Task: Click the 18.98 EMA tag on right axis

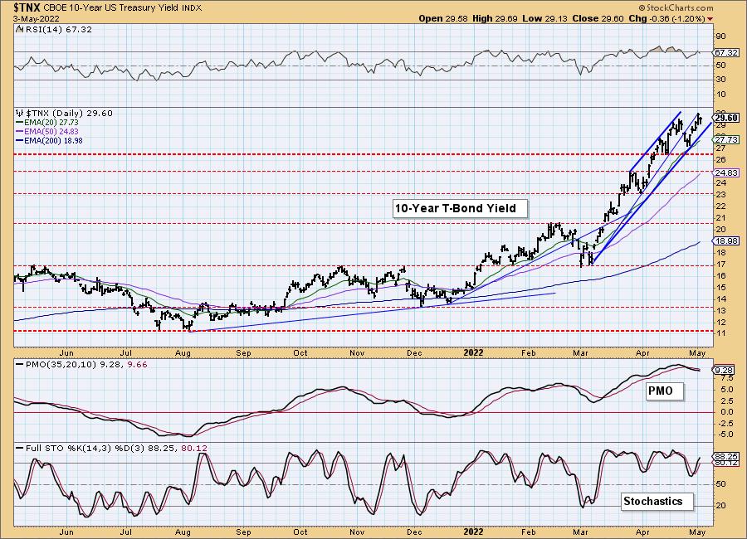Action: coord(726,241)
